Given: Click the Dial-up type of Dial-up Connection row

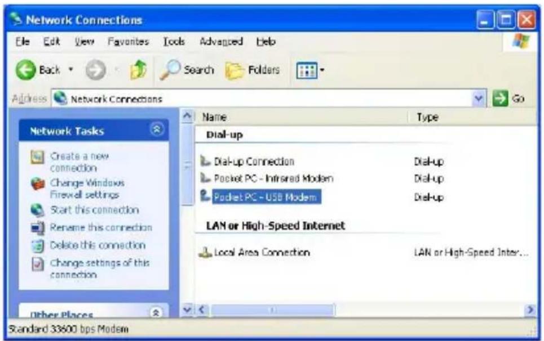Looking at the screenshot, I should click(429, 161).
